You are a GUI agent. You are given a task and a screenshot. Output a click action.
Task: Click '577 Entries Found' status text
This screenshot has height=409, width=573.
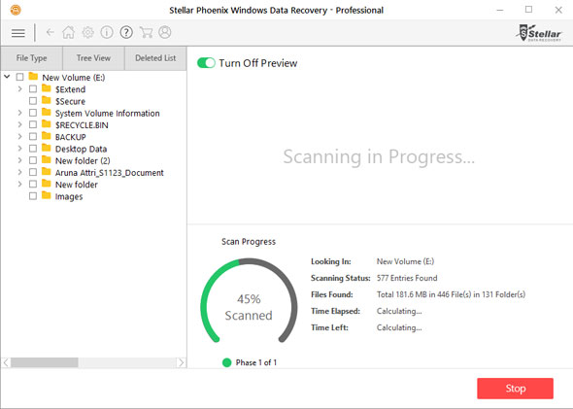coord(407,278)
